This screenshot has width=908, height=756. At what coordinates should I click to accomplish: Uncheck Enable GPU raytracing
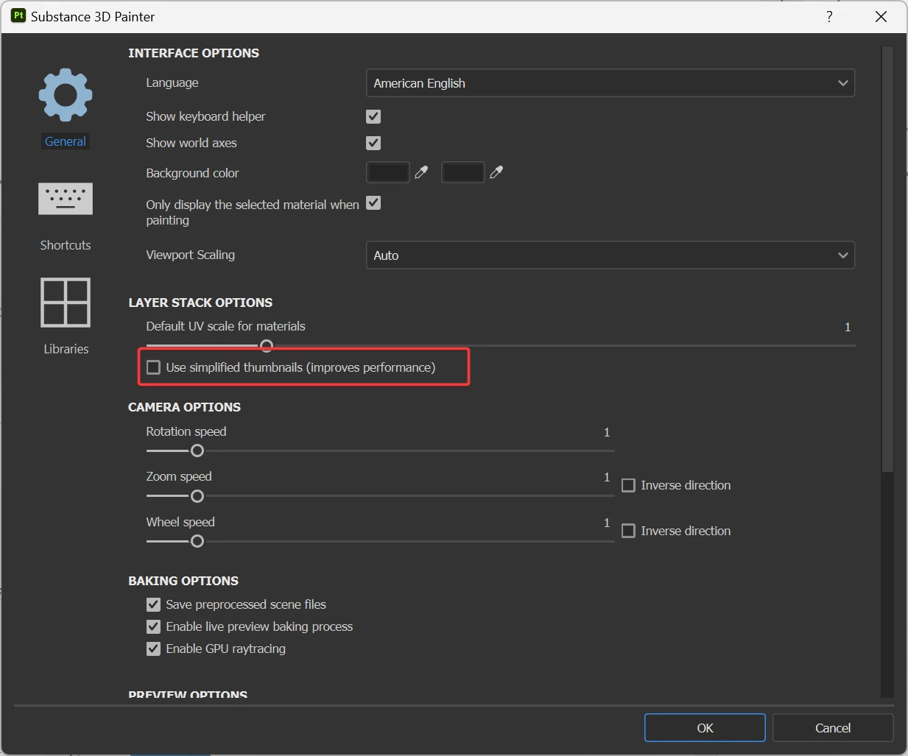click(x=153, y=649)
